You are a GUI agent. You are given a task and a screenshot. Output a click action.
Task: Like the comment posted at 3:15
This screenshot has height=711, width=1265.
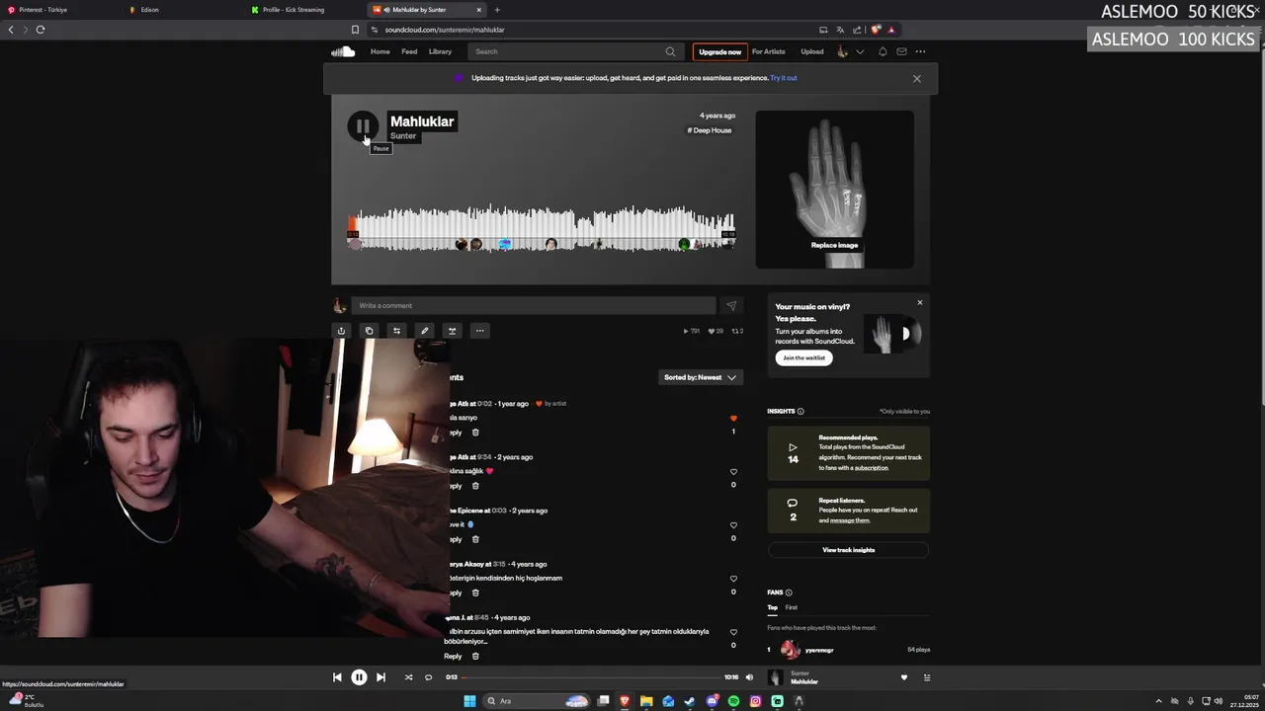(x=733, y=579)
